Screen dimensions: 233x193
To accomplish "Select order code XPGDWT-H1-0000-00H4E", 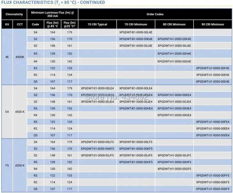I will tap(174, 54).
